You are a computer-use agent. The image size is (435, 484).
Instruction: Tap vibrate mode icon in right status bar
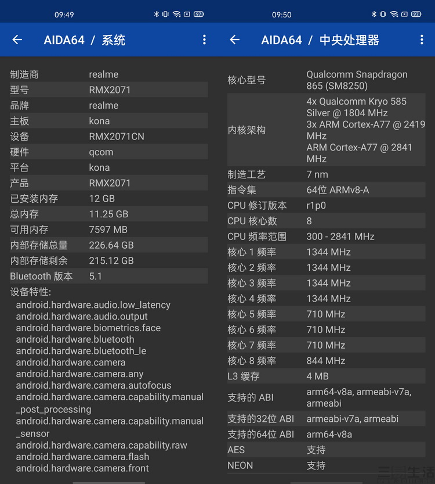point(383,14)
